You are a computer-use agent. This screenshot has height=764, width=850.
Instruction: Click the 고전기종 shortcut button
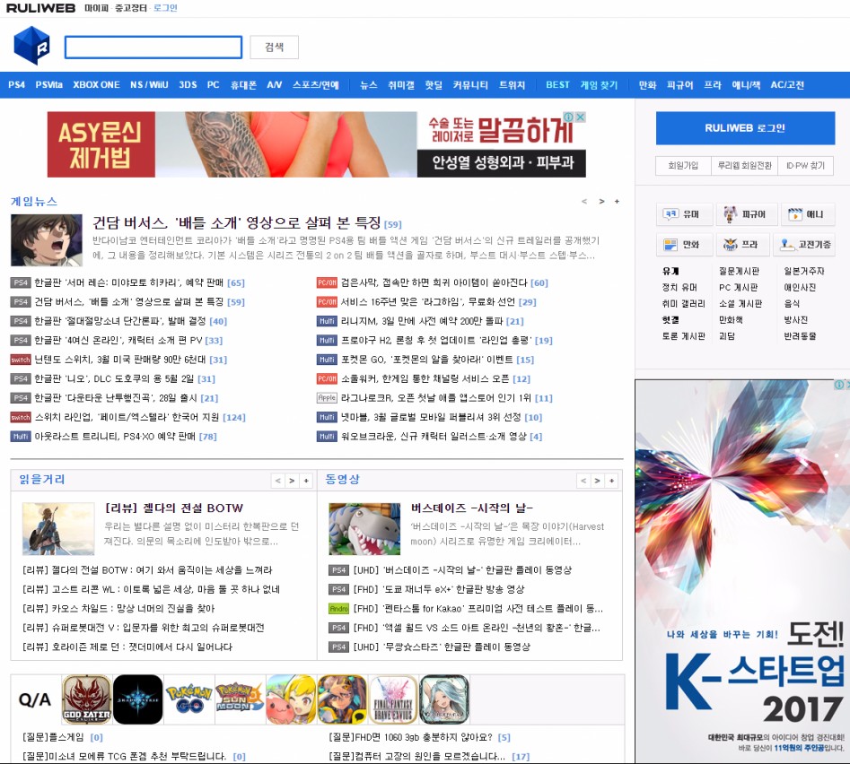point(804,245)
